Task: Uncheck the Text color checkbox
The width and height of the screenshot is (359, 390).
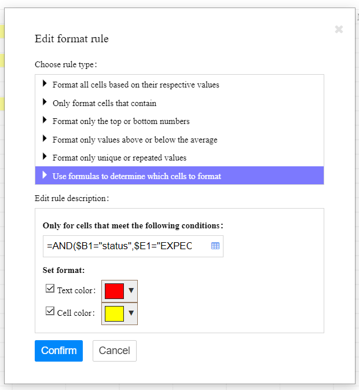Action: click(x=50, y=289)
